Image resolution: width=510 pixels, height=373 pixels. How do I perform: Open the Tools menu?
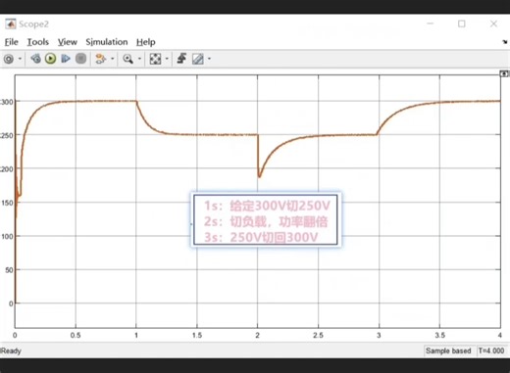click(x=37, y=42)
